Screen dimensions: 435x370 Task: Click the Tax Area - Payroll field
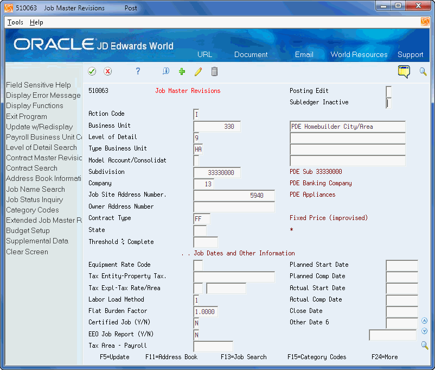tap(213, 347)
